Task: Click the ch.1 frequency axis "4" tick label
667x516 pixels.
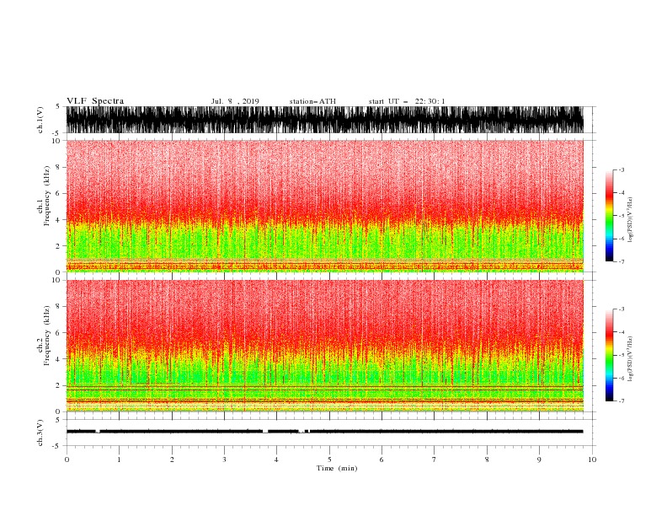Action: (x=58, y=220)
